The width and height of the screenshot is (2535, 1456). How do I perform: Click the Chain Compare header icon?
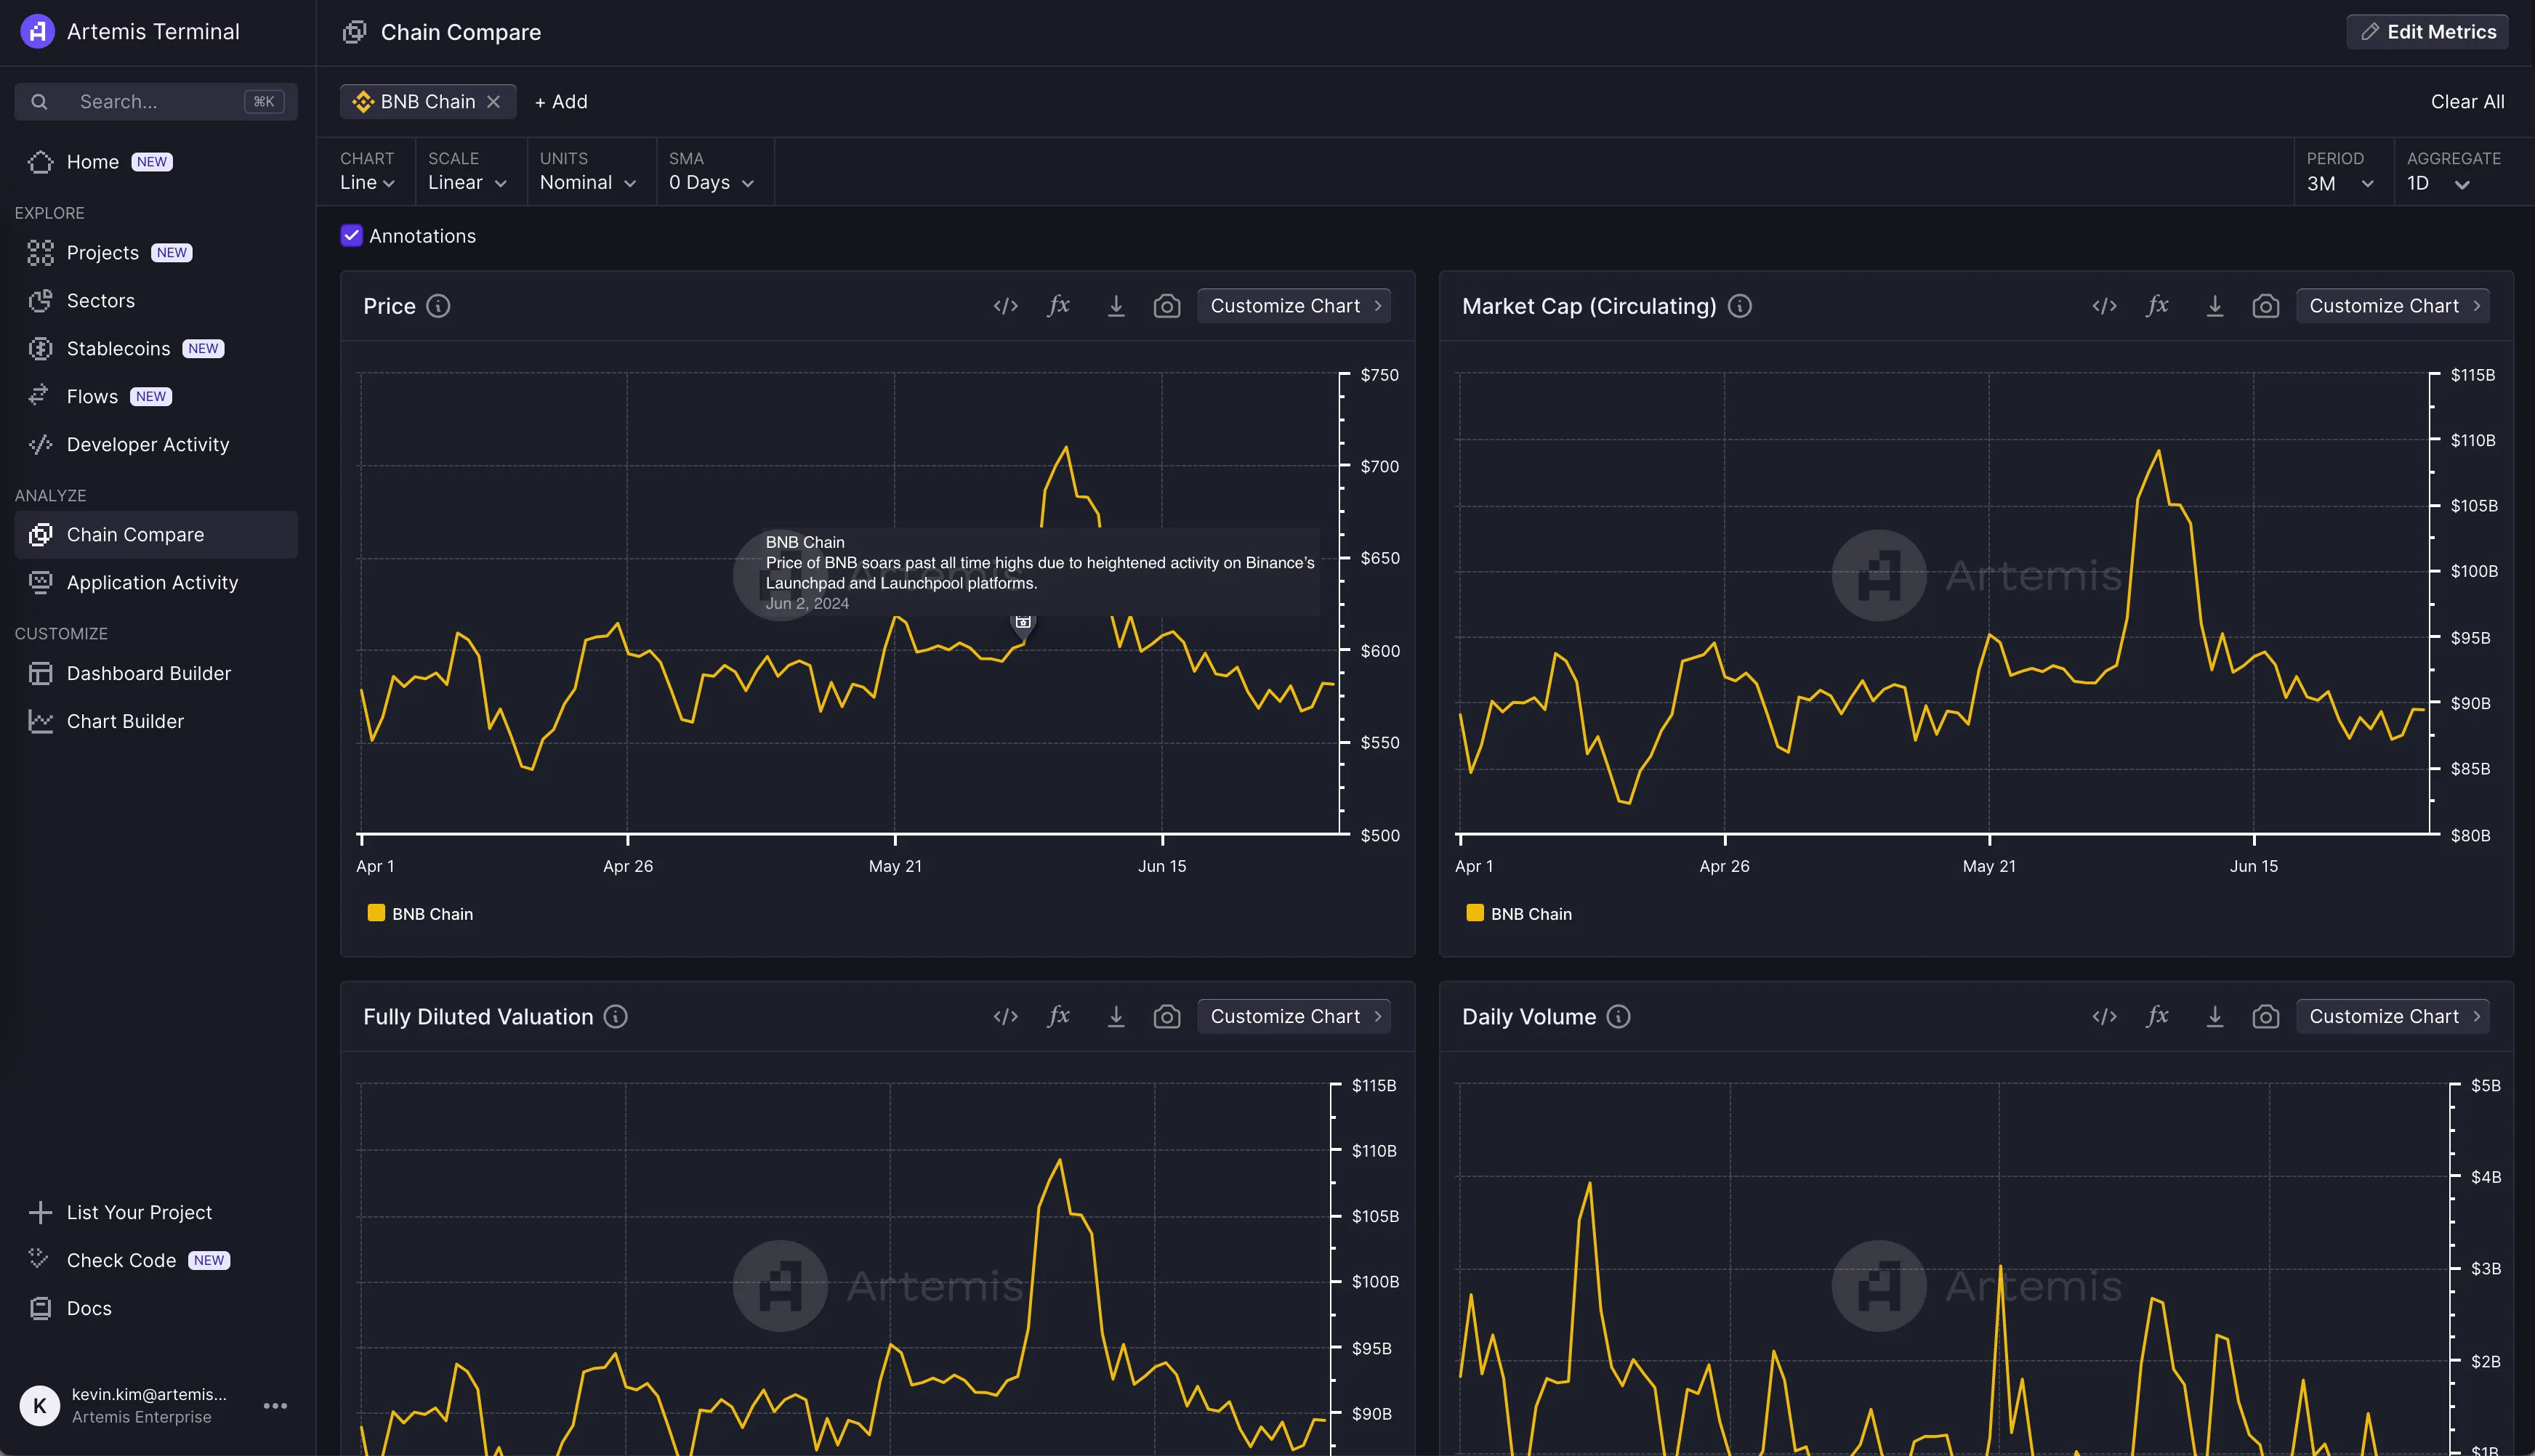[x=354, y=32]
